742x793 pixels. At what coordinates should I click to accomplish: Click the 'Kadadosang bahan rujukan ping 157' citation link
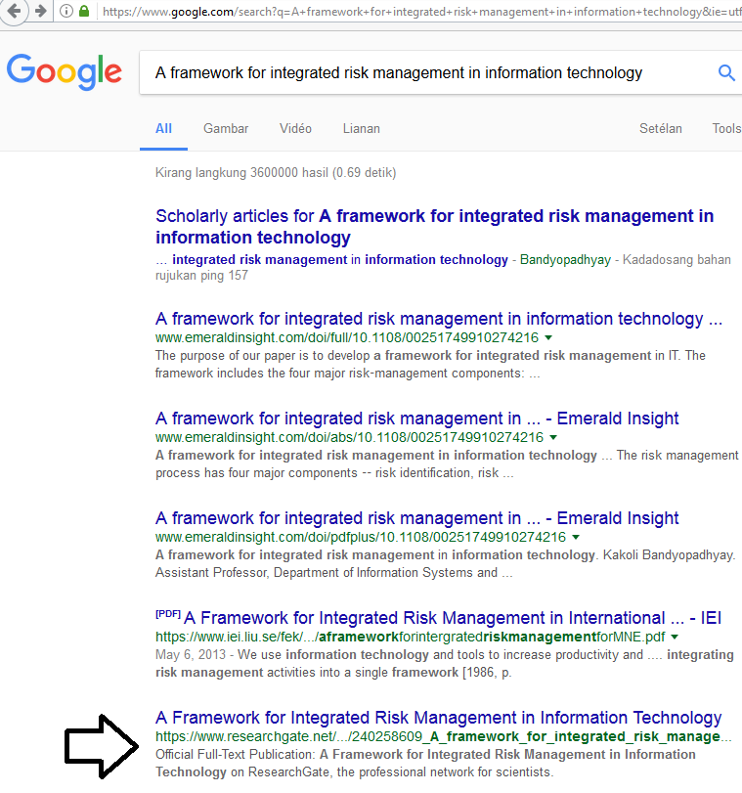(443, 268)
